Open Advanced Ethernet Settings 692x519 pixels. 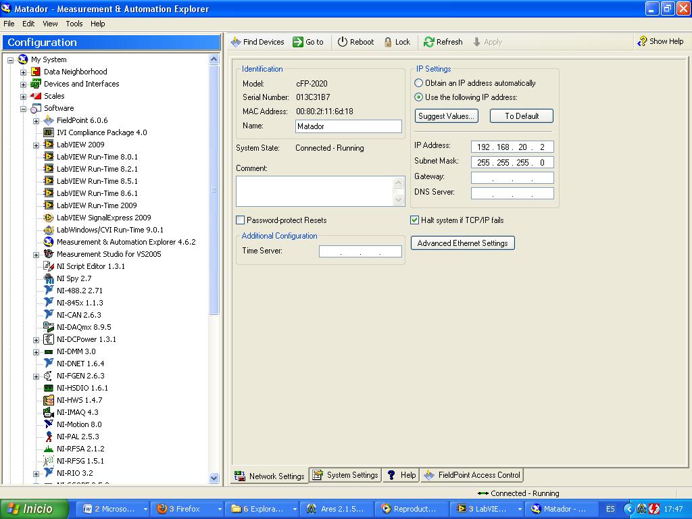tap(462, 243)
